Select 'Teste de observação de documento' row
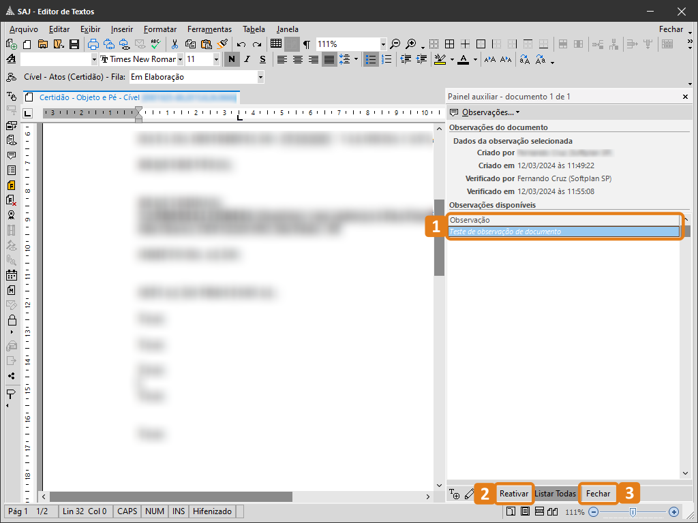Screen dimensions: 698x523 point(564,232)
